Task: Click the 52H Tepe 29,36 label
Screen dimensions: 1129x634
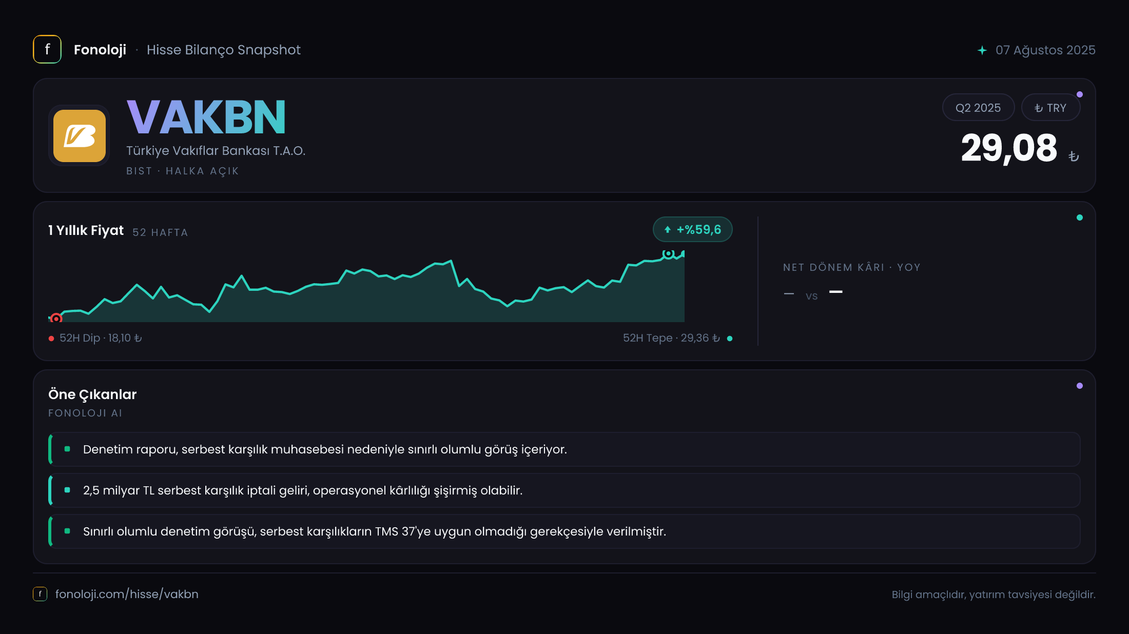Action: pyautogui.click(x=671, y=338)
